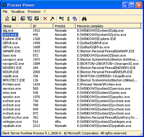This screenshot has height=137, width=144.
Task: Click the new document toolbar icon
Action: pos(7,19)
